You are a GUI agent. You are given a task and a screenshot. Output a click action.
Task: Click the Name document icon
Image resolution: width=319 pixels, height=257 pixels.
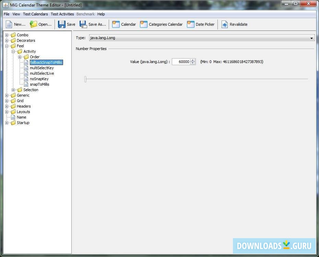coord(13,117)
